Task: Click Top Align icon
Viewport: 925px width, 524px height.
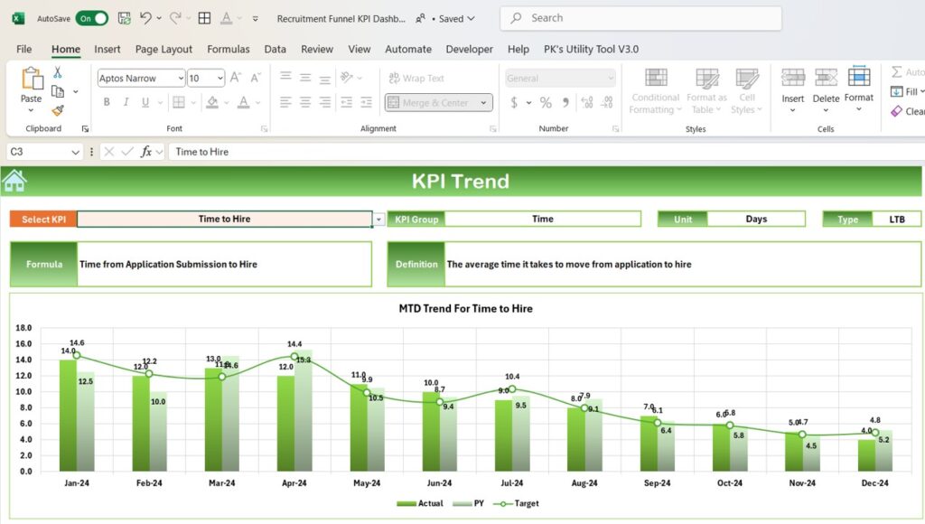Action: 285,78
